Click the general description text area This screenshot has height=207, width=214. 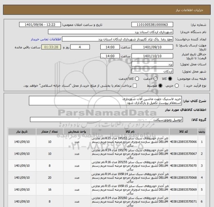pyautogui.click(x=105, y=101)
